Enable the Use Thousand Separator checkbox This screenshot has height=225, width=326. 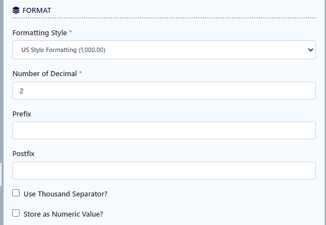16,193
